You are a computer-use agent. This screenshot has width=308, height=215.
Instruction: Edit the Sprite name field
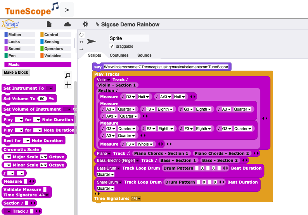(x=129, y=38)
